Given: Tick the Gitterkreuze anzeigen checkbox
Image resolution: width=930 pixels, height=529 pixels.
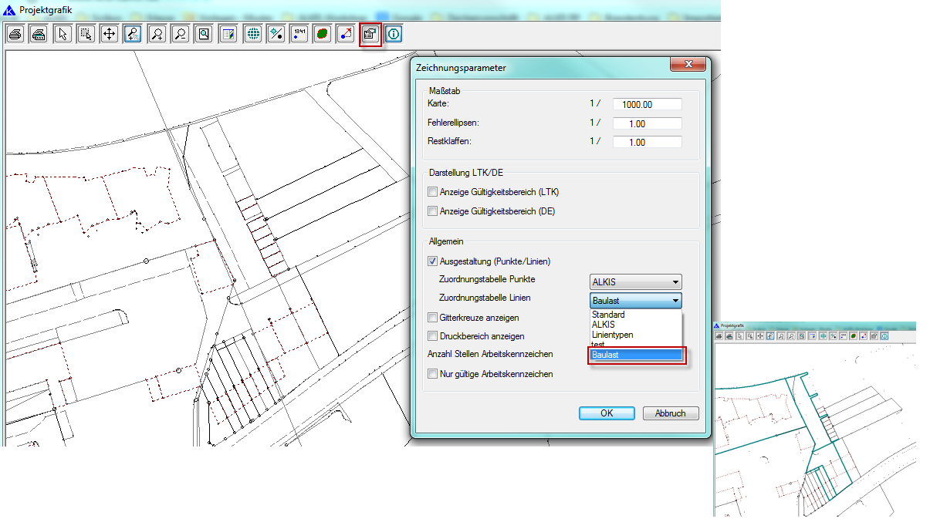Looking at the screenshot, I should pyautogui.click(x=432, y=318).
